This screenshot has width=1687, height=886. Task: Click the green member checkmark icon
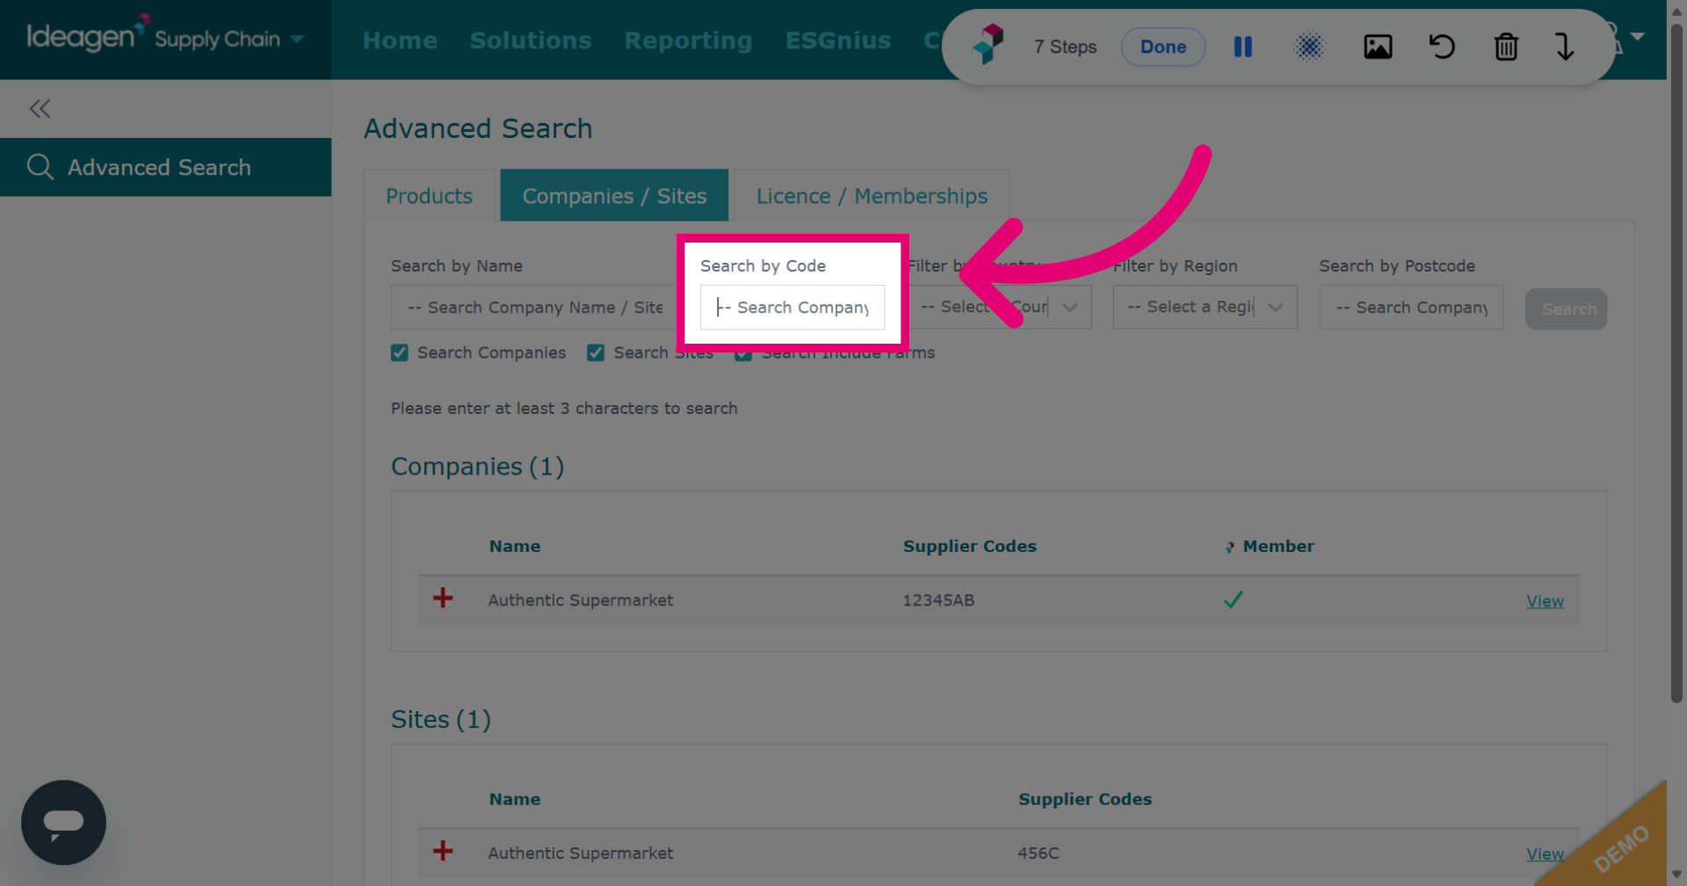click(1233, 599)
